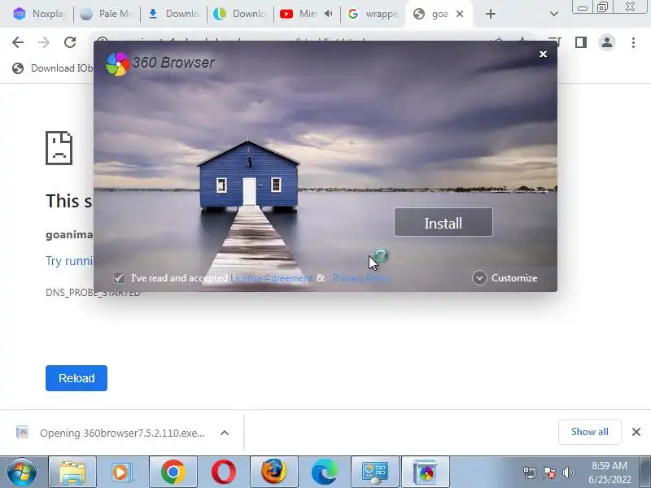Screen dimensions: 651x488
Task: Open the Download IObit bookmark
Action: [x=52, y=68]
